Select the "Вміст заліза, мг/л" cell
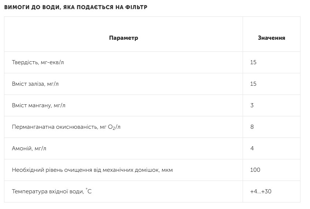310x209 pixels. pos(35,84)
